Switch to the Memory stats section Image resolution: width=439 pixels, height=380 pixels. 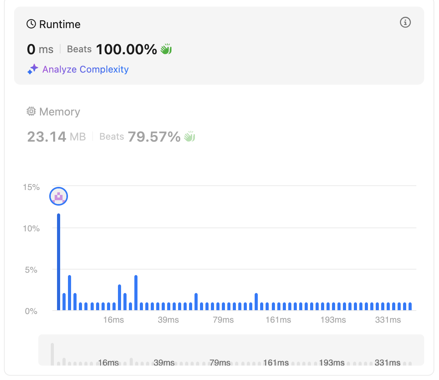[x=59, y=112]
